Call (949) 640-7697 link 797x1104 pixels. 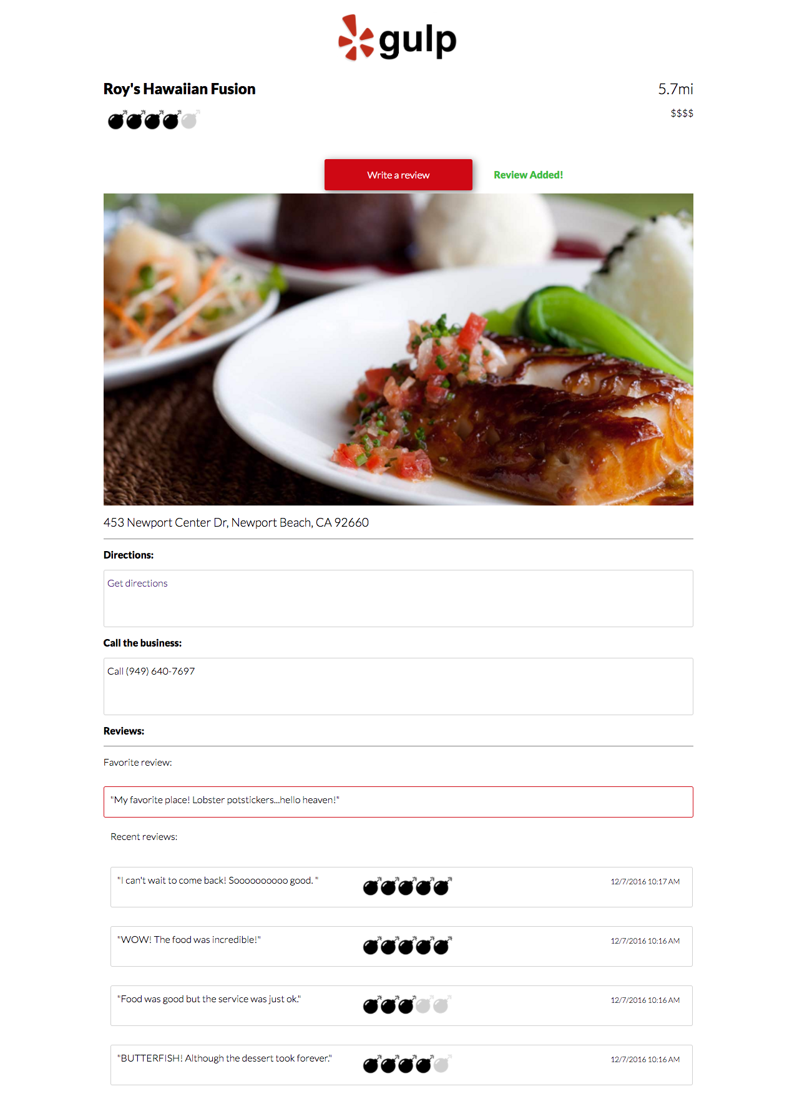[151, 671]
